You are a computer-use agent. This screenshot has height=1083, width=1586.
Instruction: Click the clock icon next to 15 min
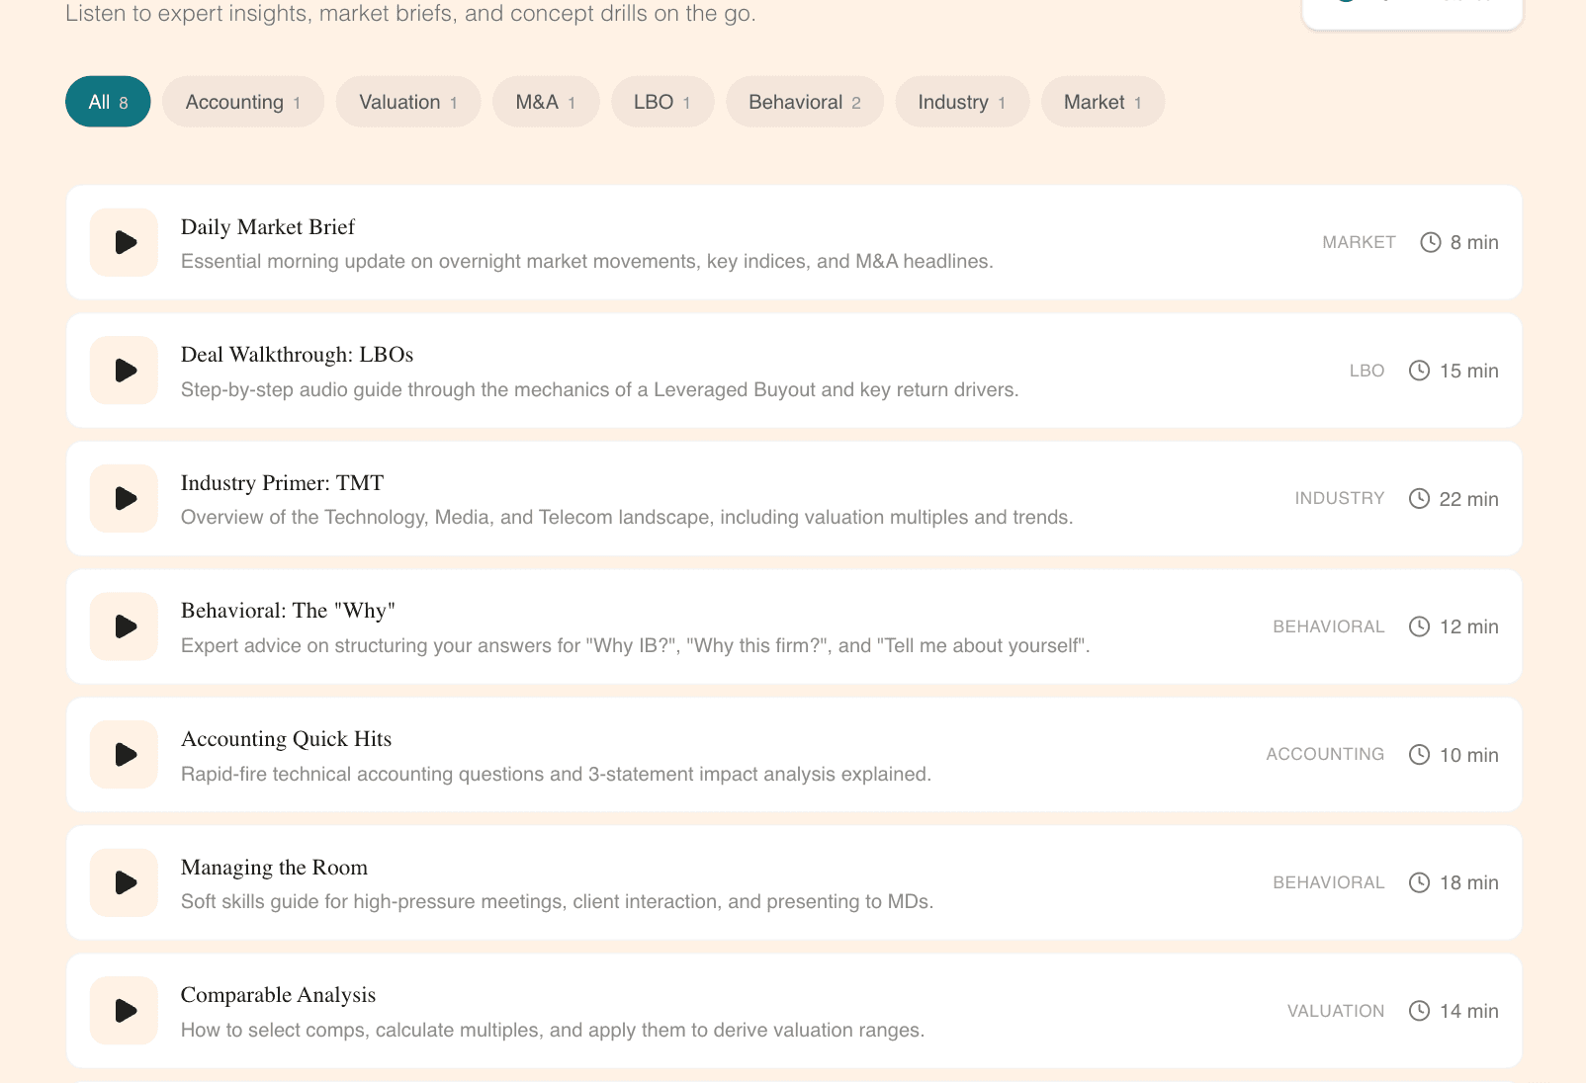tap(1420, 371)
